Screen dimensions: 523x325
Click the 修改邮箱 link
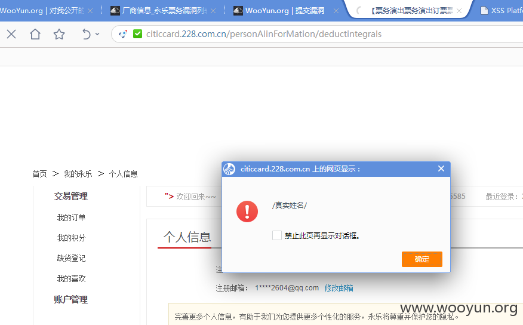click(339, 288)
